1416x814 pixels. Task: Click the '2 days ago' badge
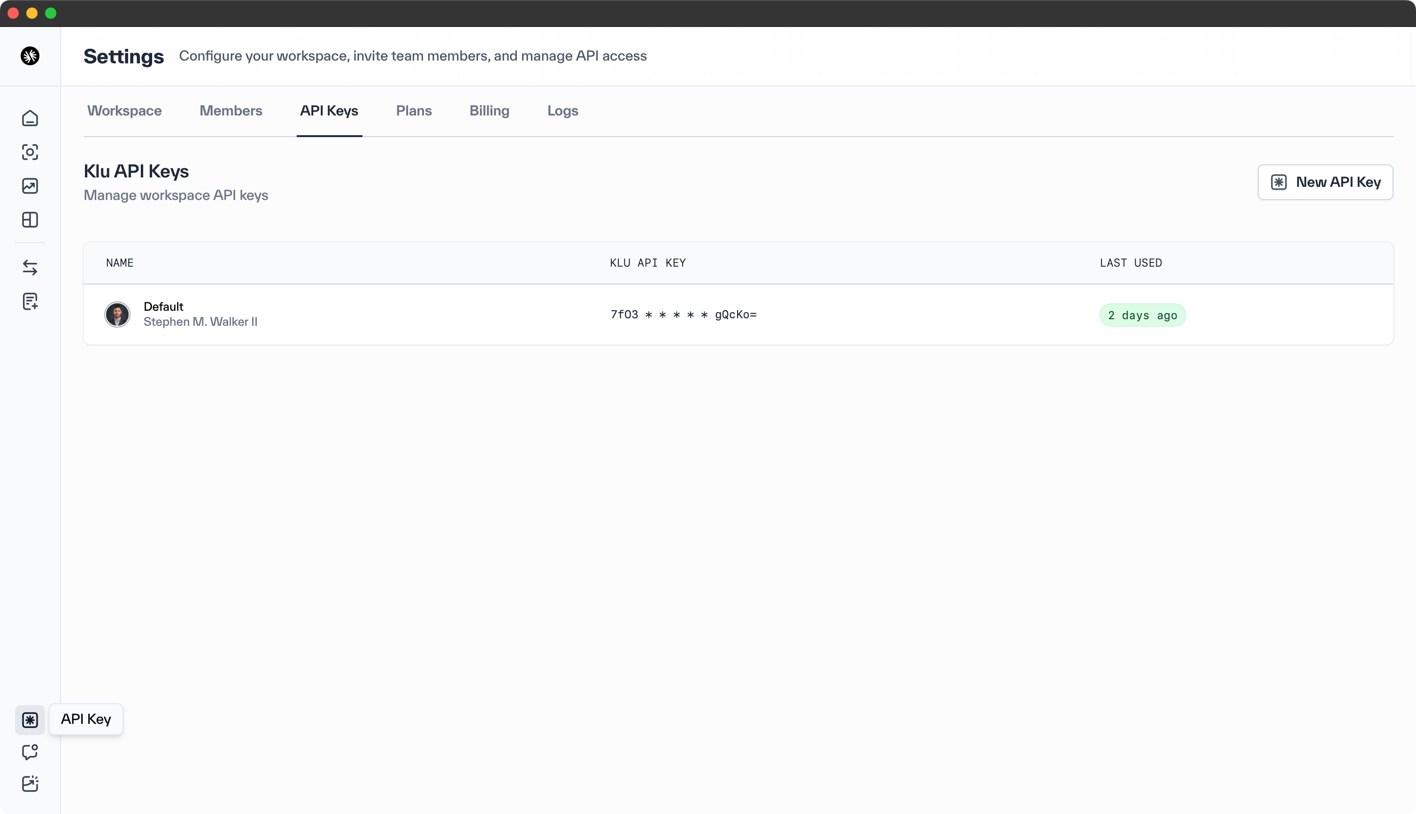tap(1142, 315)
